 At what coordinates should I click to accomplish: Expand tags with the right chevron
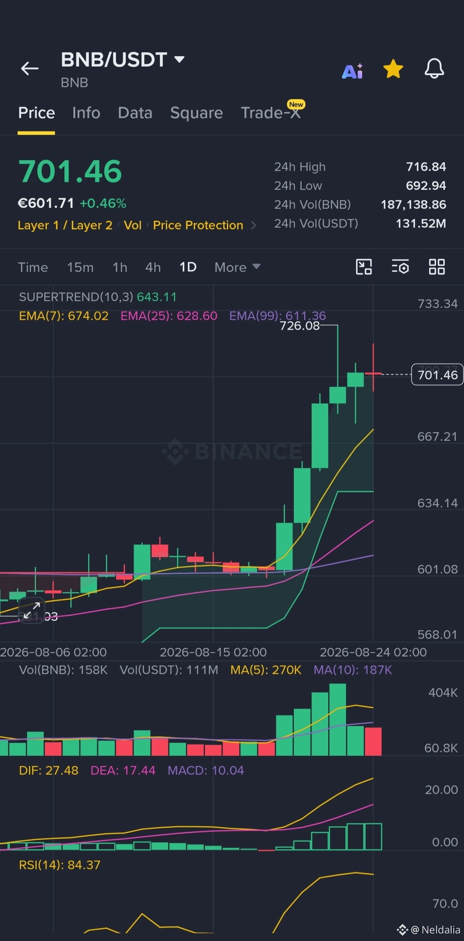click(x=253, y=225)
